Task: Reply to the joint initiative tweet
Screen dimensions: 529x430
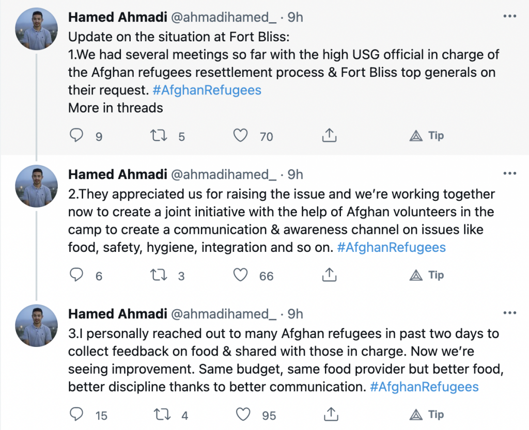Action: (x=76, y=275)
